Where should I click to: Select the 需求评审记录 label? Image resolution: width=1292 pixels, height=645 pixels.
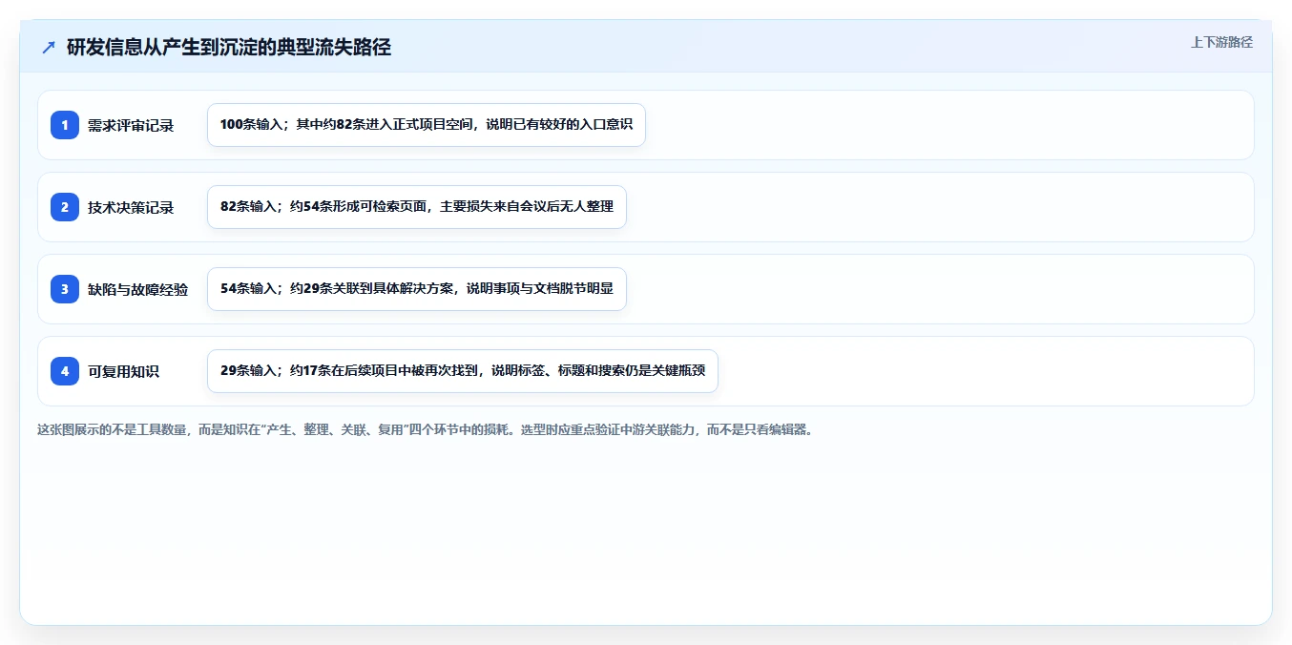point(131,125)
